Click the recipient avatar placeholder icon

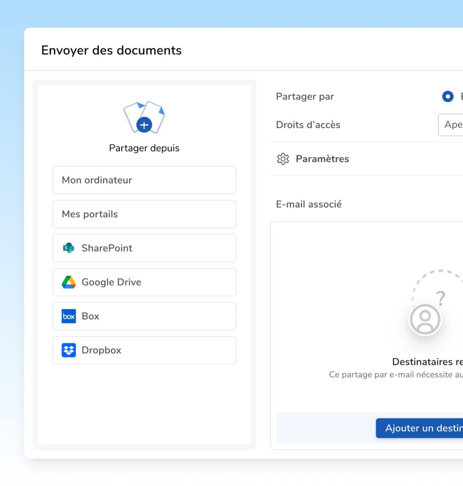click(425, 320)
